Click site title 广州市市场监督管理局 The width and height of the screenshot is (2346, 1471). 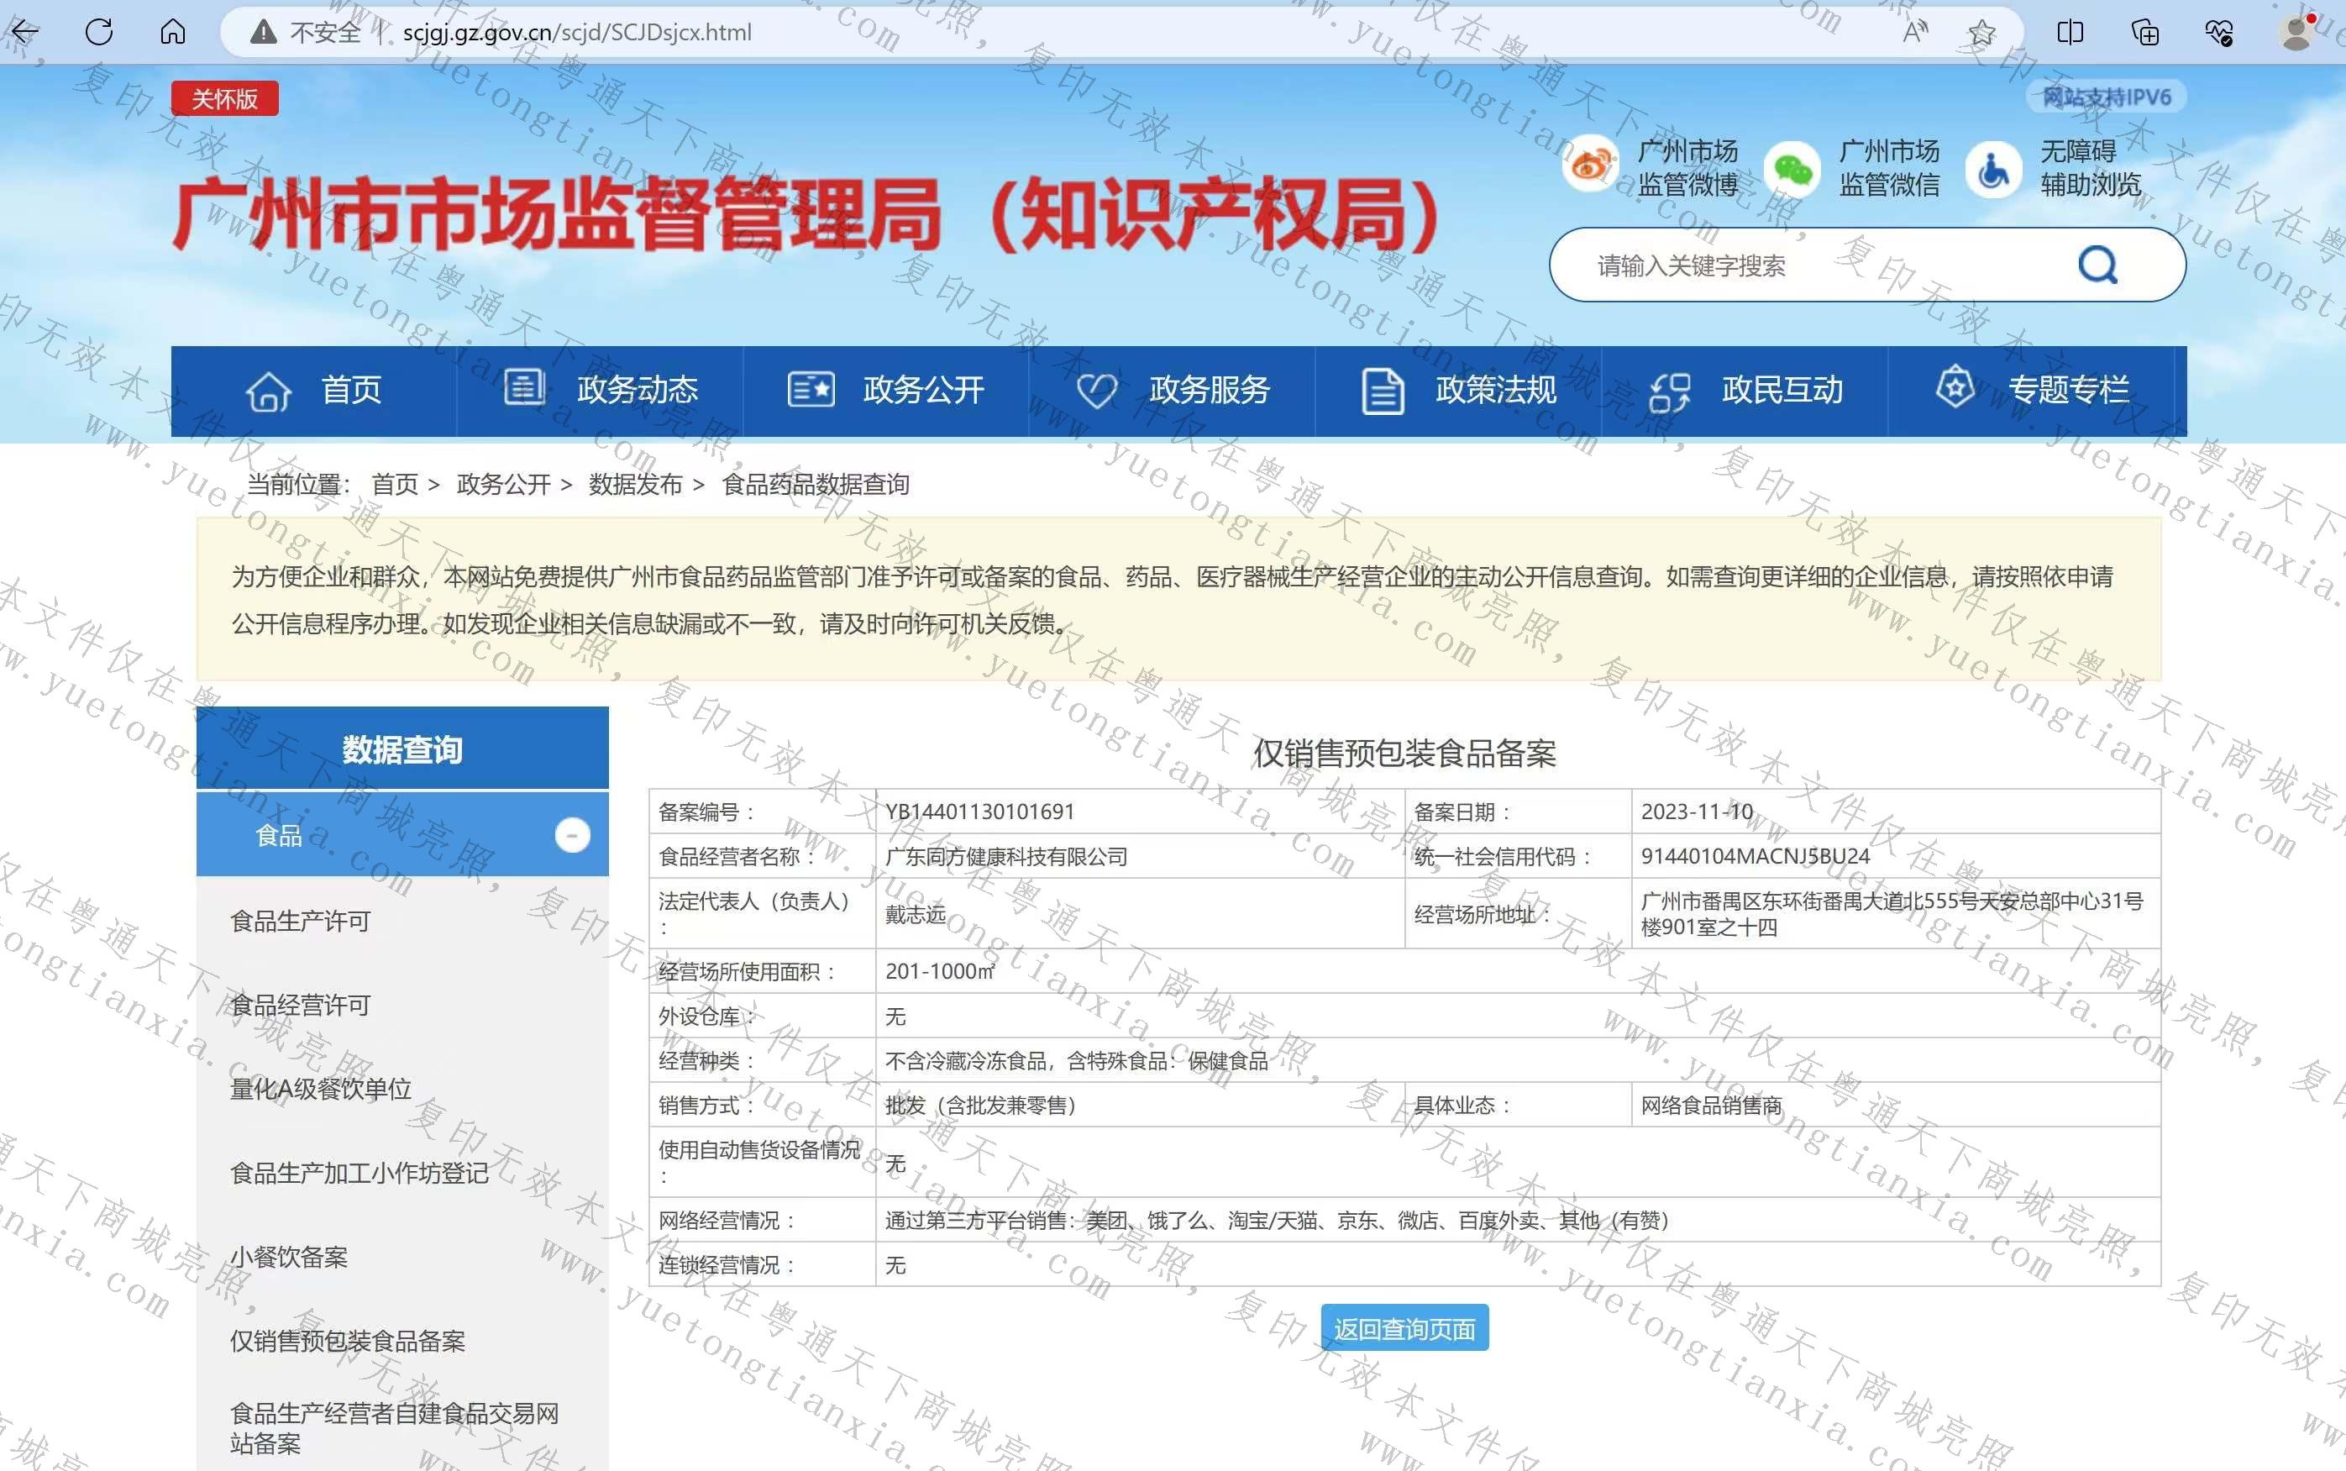[806, 215]
